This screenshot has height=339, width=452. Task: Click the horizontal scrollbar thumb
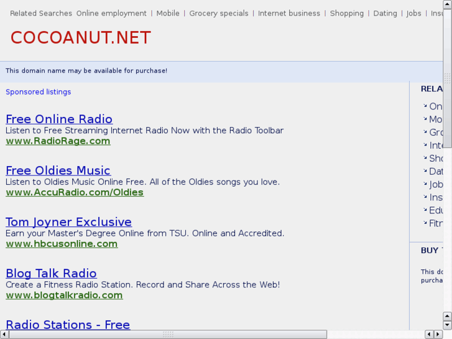pos(168,334)
